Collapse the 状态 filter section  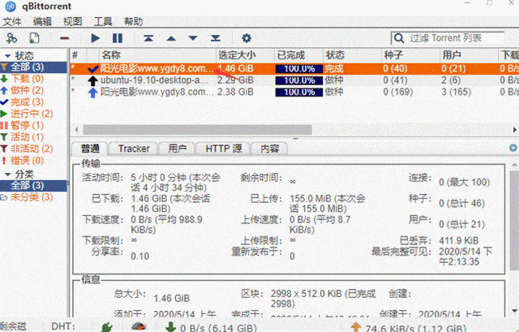pos(7,56)
